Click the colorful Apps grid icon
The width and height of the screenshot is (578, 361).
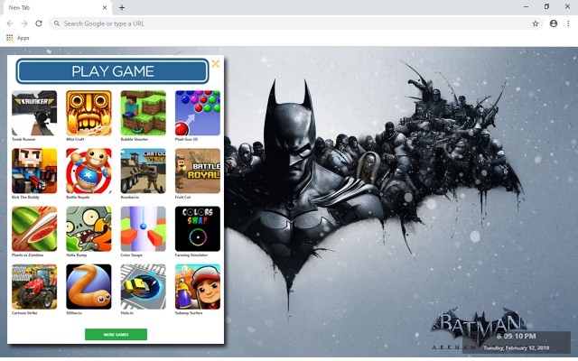10,38
